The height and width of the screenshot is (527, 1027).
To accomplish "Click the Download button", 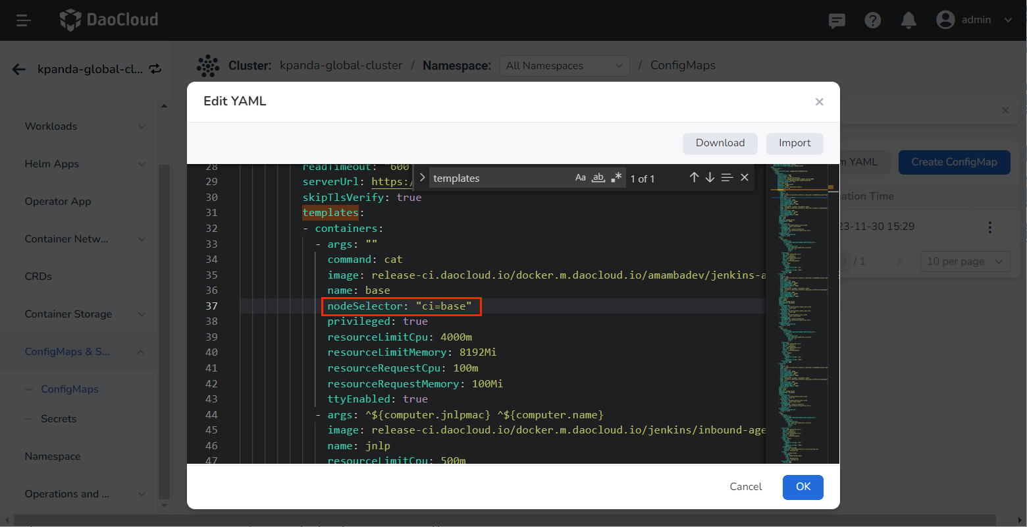I will 720,143.
